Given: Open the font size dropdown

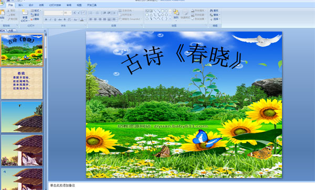Looking at the screenshot, I should click(67, 13).
